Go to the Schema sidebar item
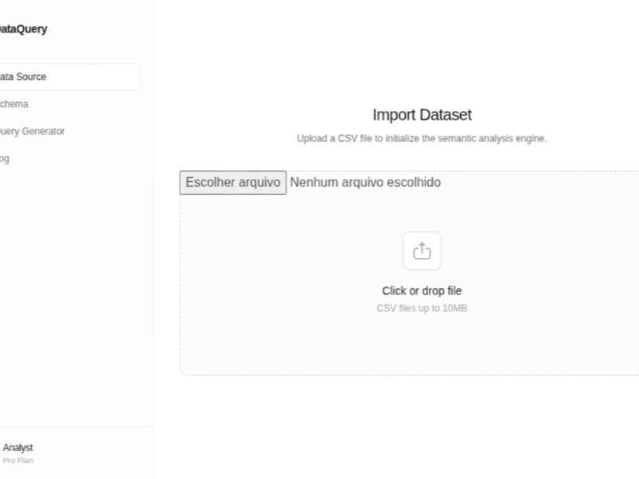639x479 pixels. pyautogui.click(x=14, y=104)
